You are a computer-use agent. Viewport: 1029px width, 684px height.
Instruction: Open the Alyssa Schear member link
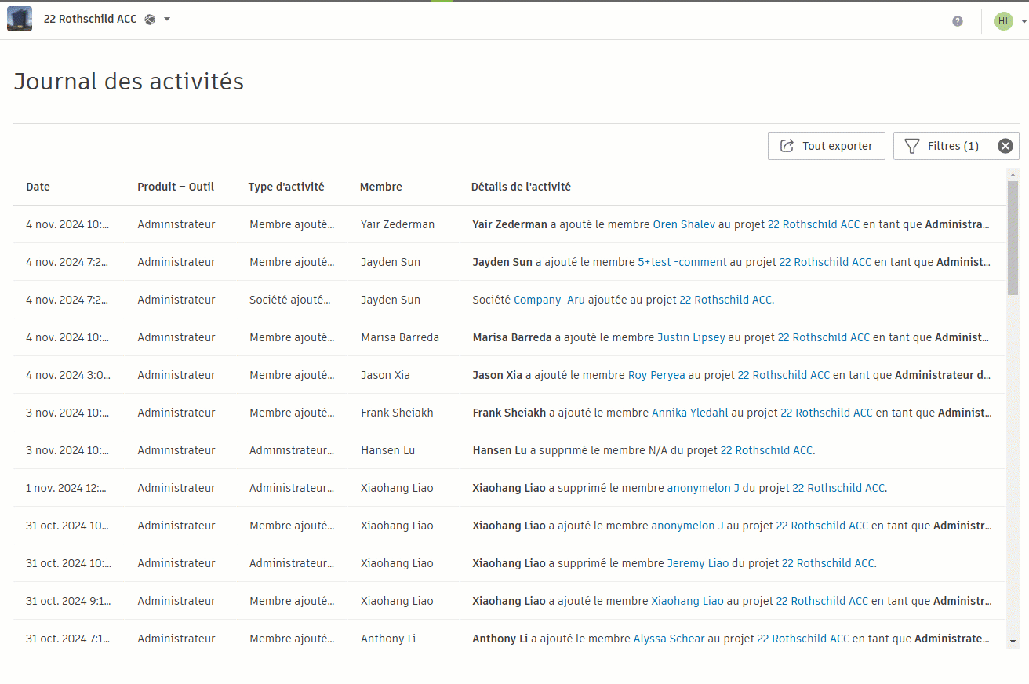pos(668,639)
